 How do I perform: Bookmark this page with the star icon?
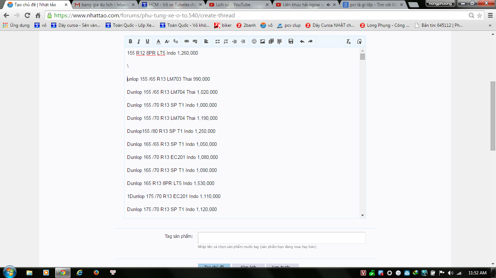click(479, 16)
